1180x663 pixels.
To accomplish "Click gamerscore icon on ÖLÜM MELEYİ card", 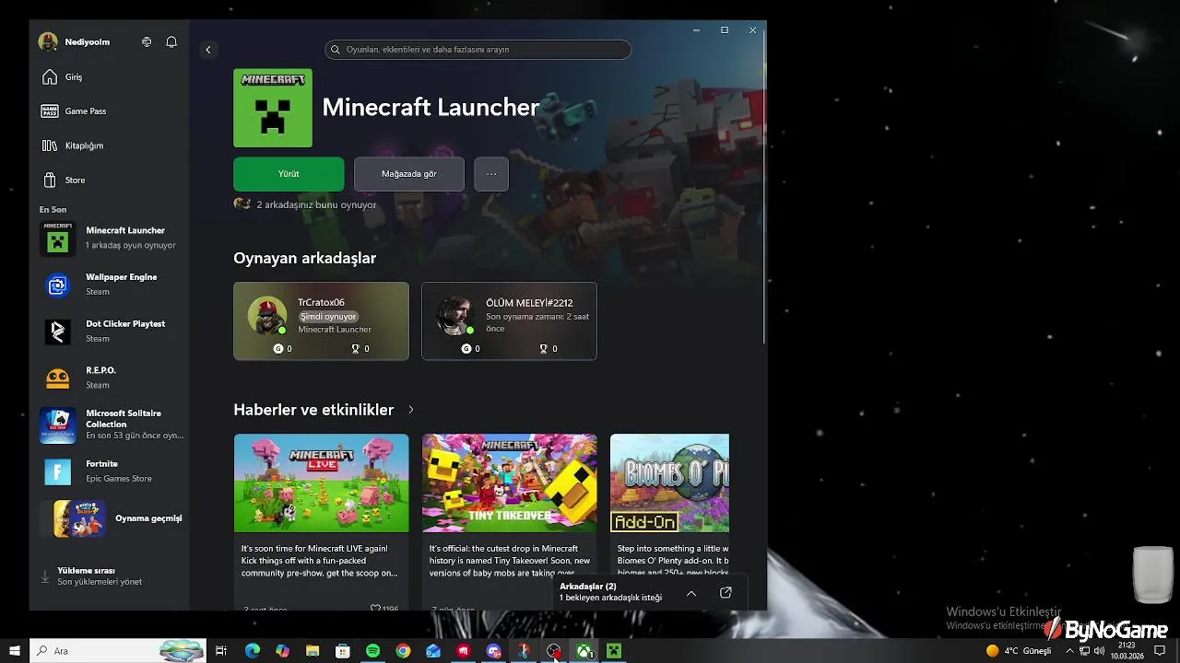I will pos(466,349).
